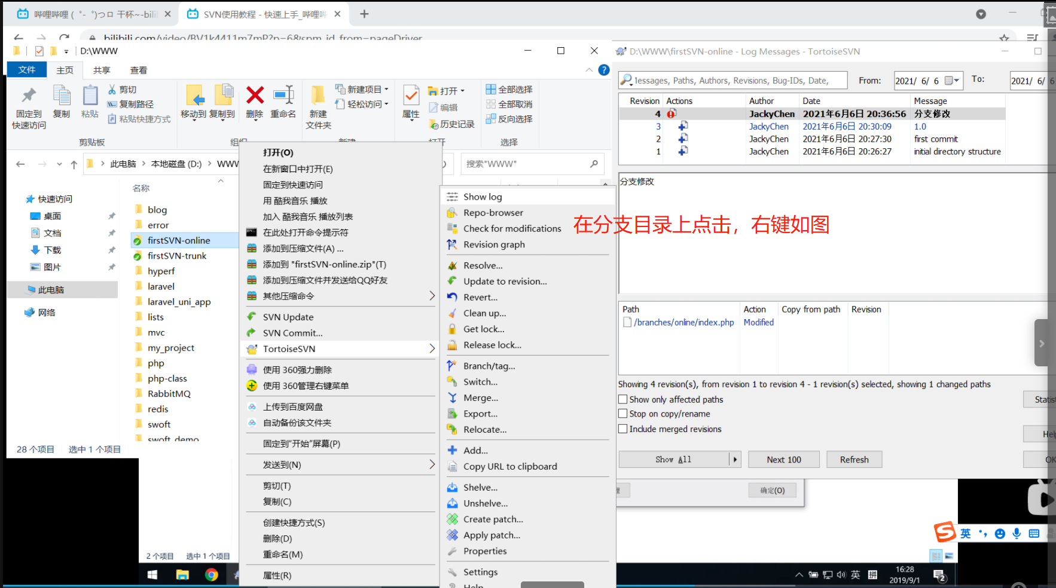Select firstSVN-trunk folder in file list
The image size is (1056, 588).
tap(177, 256)
